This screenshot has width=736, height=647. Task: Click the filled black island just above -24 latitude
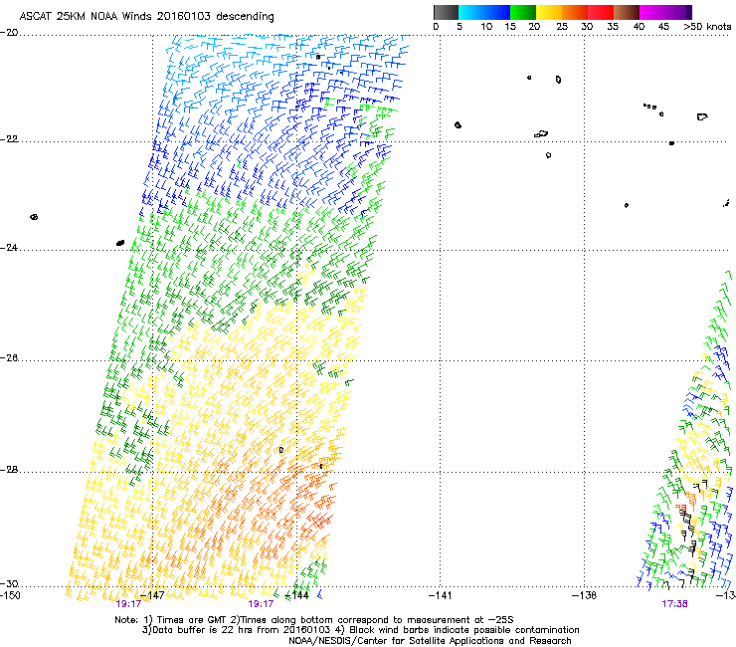click(x=120, y=243)
